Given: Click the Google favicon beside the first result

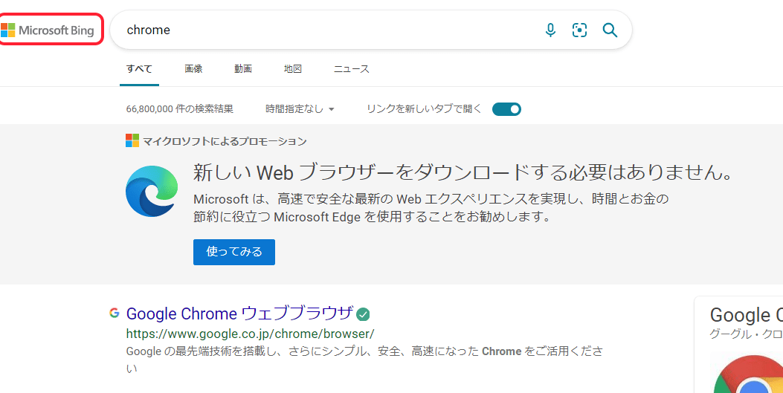Looking at the screenshot, I should (115, 313).
